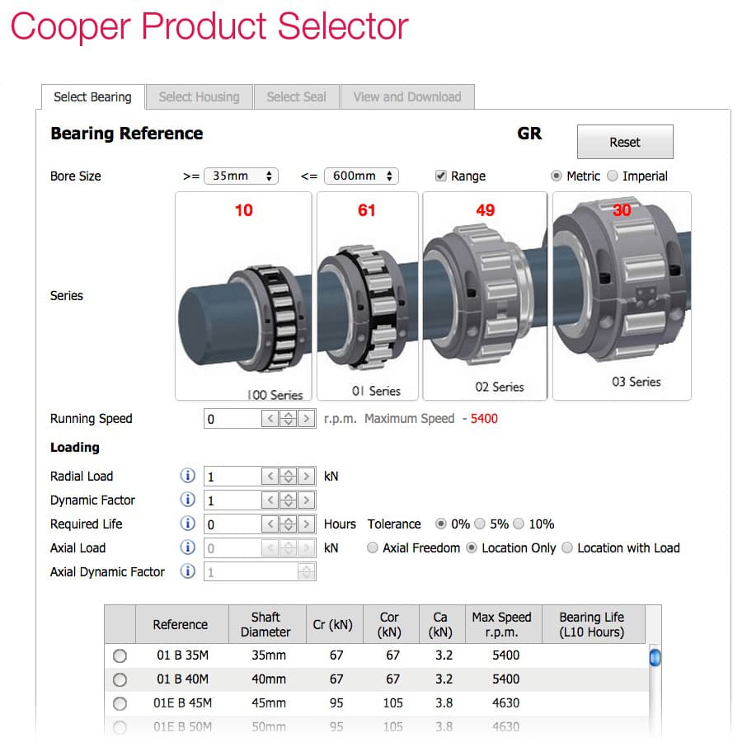The height and width of the screenshot is (747, 747).
Task: Click the Dynamic Factor up-down spinner
Action: pyautogui.click(x=289, y=500)
